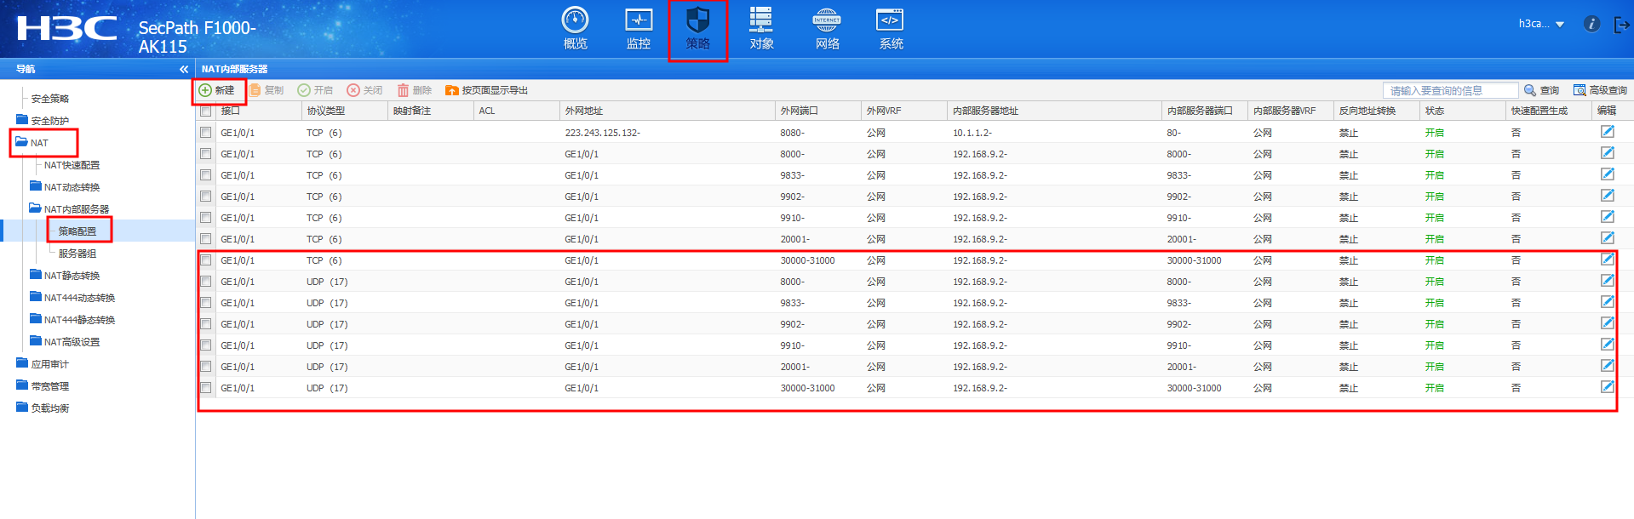Open the 网络 network section
The height and width of the screenshot is (519, 1634).
[827, 28]
